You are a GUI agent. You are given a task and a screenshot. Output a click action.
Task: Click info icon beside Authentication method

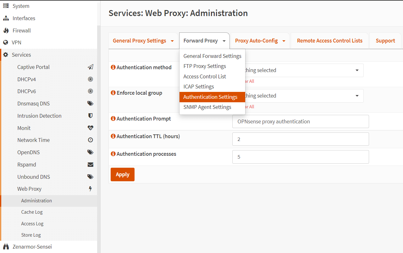[x=113, y=67]
